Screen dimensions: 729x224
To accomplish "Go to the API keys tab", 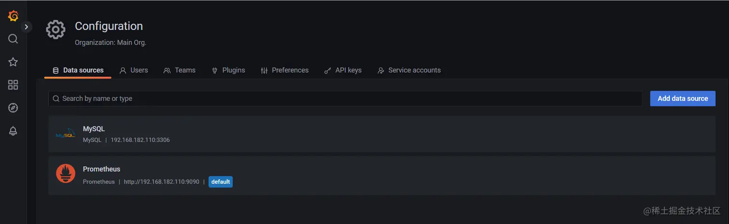I will tap(342, 70).
